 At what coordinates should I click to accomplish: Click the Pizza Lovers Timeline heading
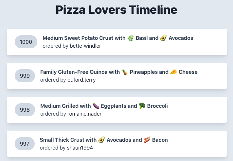[x=116, y=10]
